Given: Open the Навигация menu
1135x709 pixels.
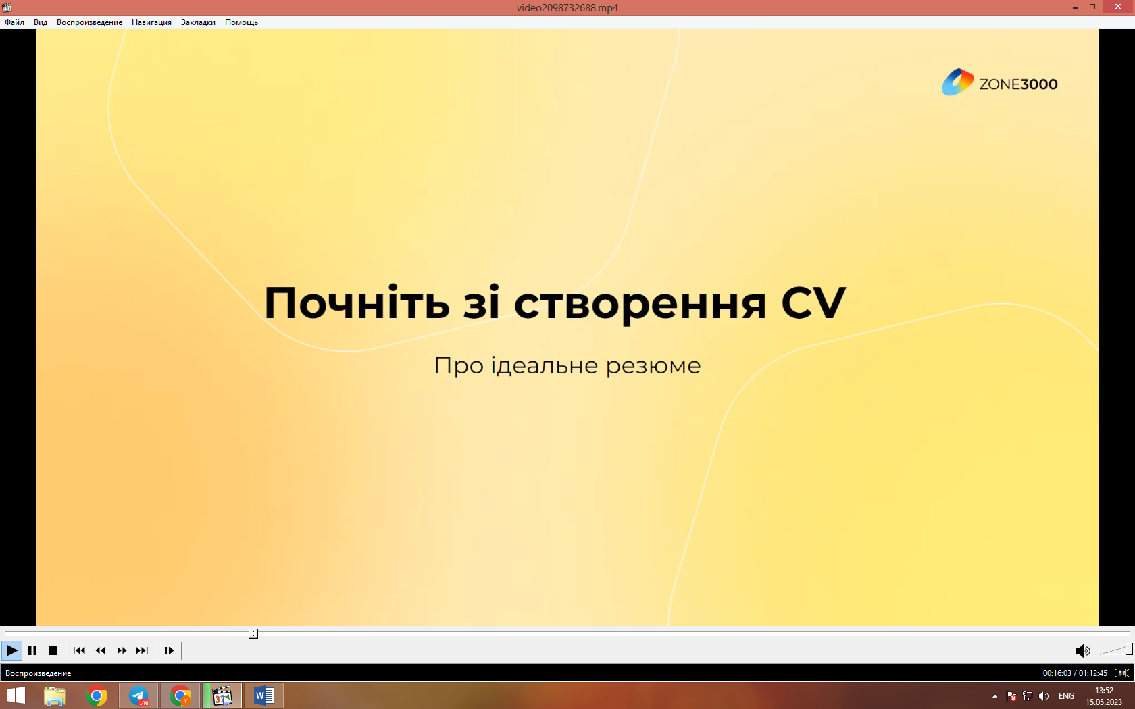Looking at the screenshot, I should tap(151, 22).
